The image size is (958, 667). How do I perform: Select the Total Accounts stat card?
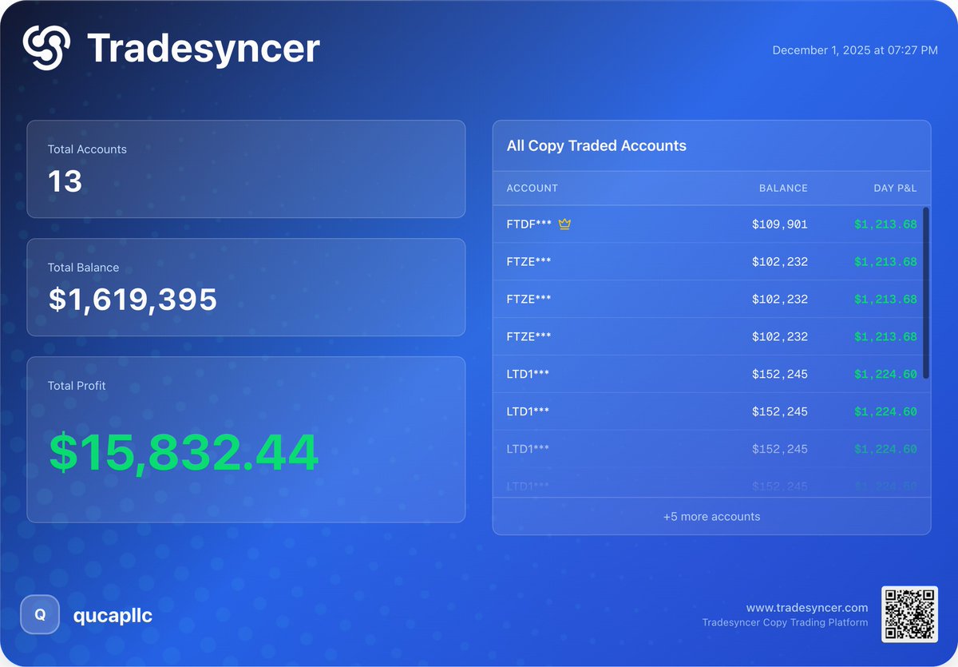click(245, 169)
